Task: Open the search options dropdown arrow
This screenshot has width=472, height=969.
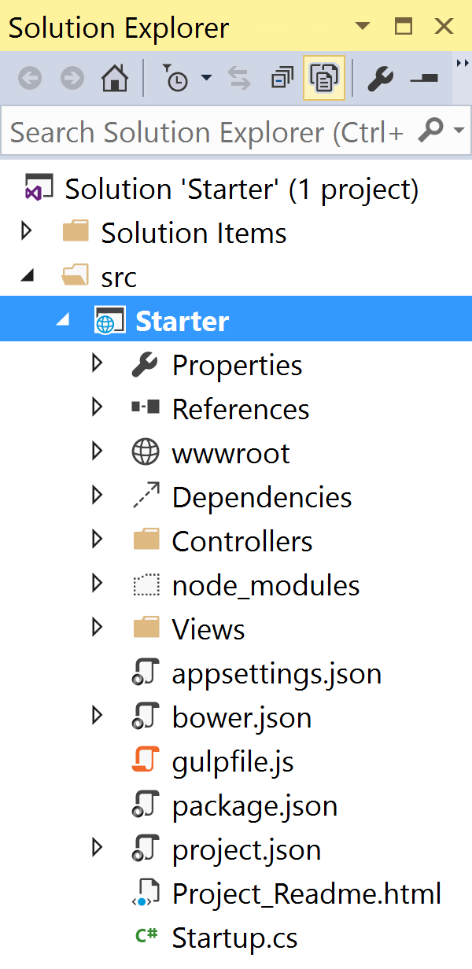Action: 459,130
